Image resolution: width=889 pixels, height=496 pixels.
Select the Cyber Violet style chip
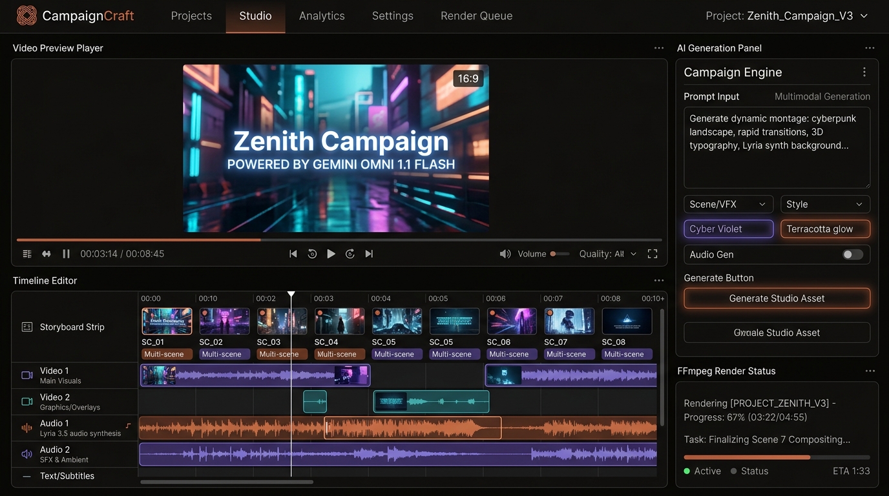pos(729,229)
